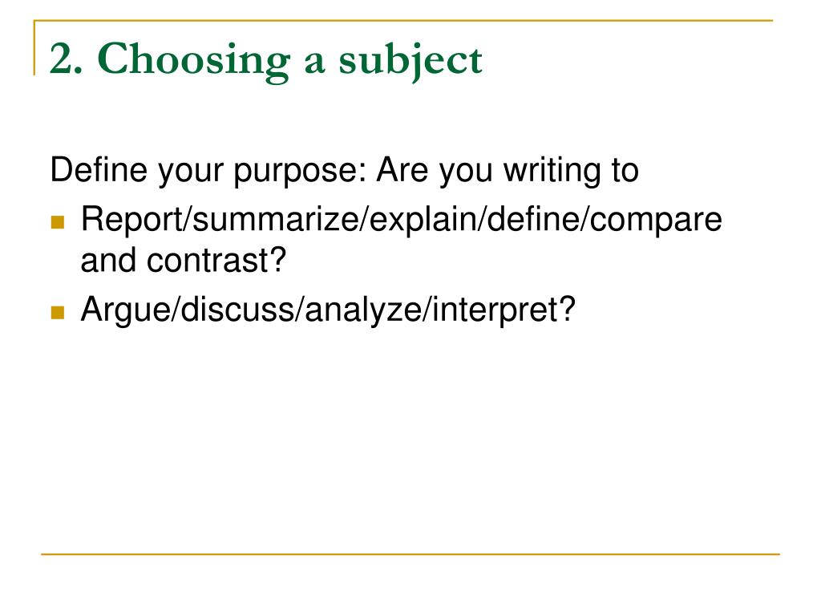This screenshot has height=616, width=821.
Task: Click the gold horizontal line at slide bottom
Action: point(410,554)
